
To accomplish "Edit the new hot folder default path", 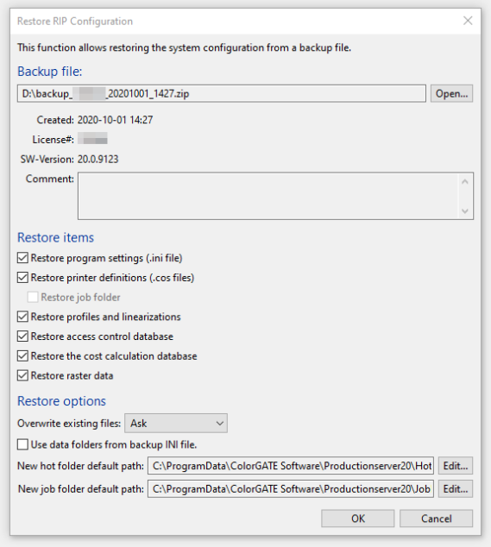I will point(456,466).
